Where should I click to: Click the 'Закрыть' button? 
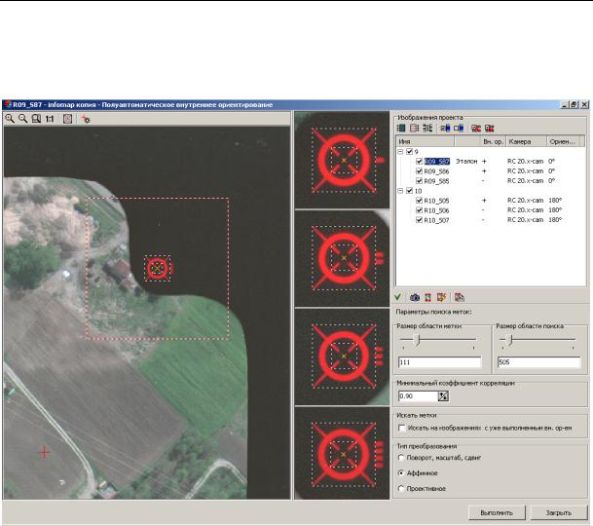558,512
